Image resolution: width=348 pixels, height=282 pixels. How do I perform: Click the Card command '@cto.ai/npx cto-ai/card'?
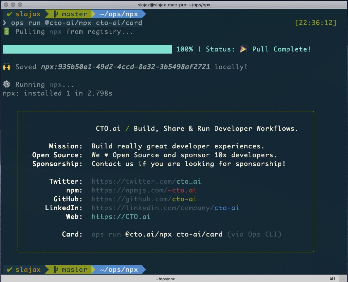tap(174, 234)
